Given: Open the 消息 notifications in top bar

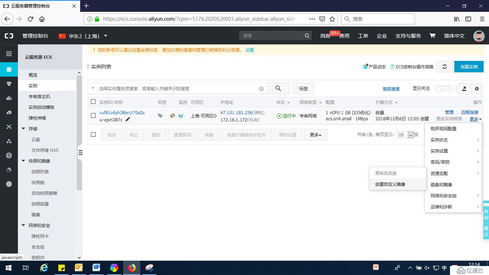Looking at the screenshot, I should (325, 36).
